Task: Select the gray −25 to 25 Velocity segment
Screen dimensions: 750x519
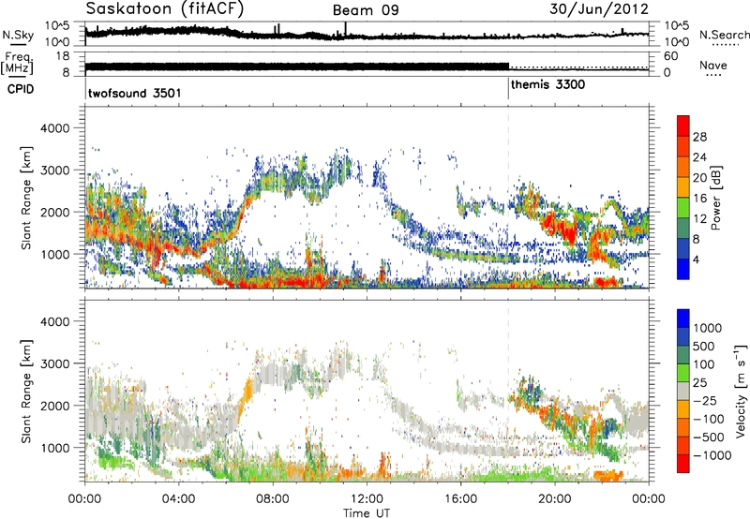Action: point(683,391)
